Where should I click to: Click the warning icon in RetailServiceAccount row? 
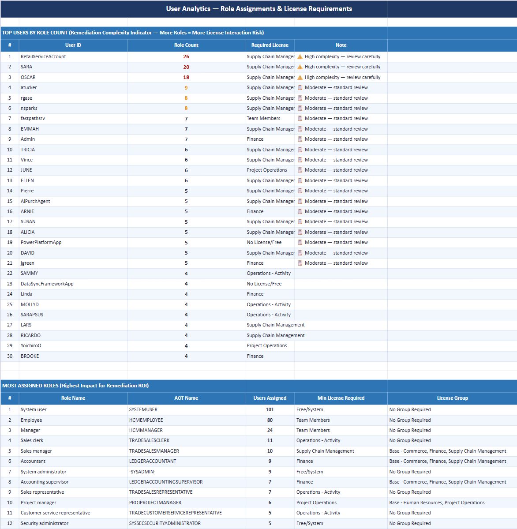coord(300,57)
